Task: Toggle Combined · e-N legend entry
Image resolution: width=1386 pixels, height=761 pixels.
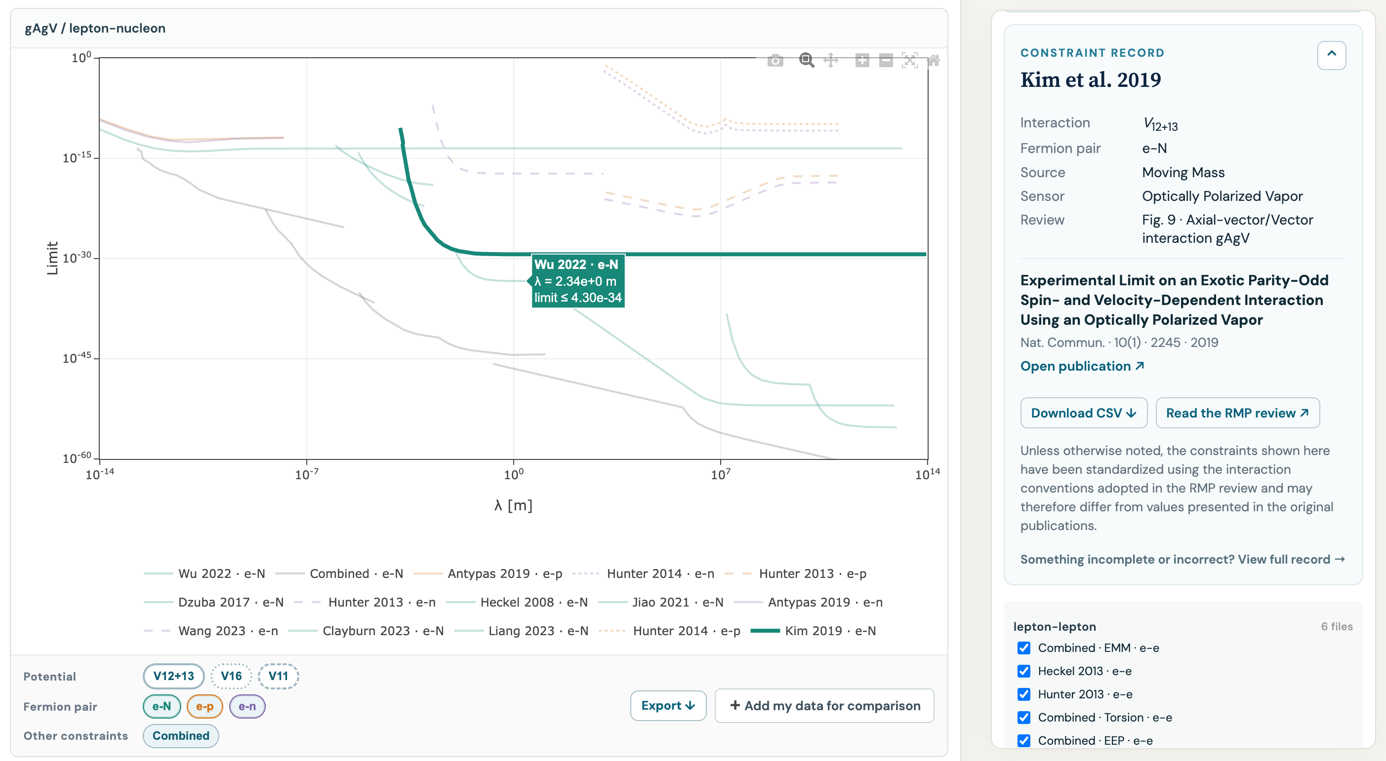Action: (339, 573)
